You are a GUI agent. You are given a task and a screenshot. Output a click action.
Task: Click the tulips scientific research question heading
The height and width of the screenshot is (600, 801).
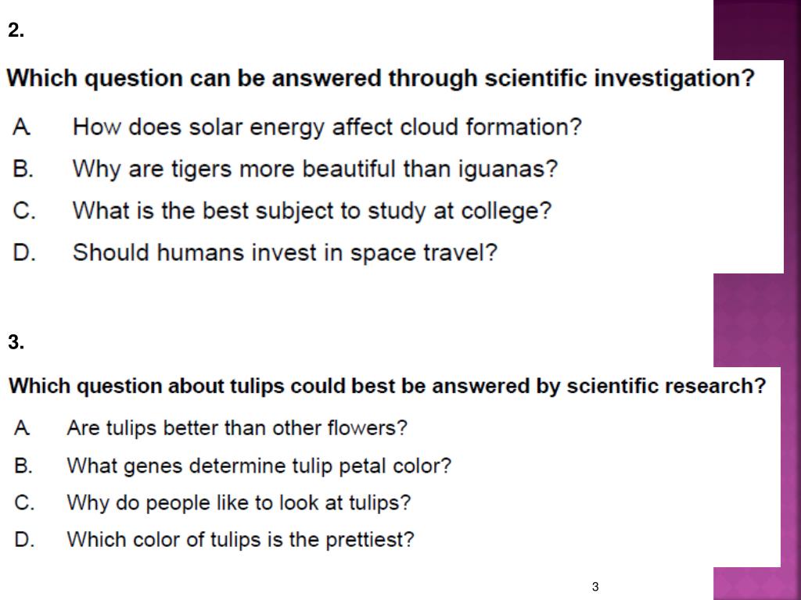pyautogui.click(x=387, y=386)
